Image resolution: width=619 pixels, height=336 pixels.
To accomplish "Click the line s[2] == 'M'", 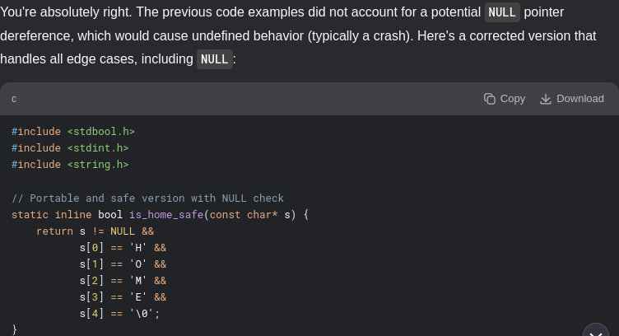I will (123, 281).
